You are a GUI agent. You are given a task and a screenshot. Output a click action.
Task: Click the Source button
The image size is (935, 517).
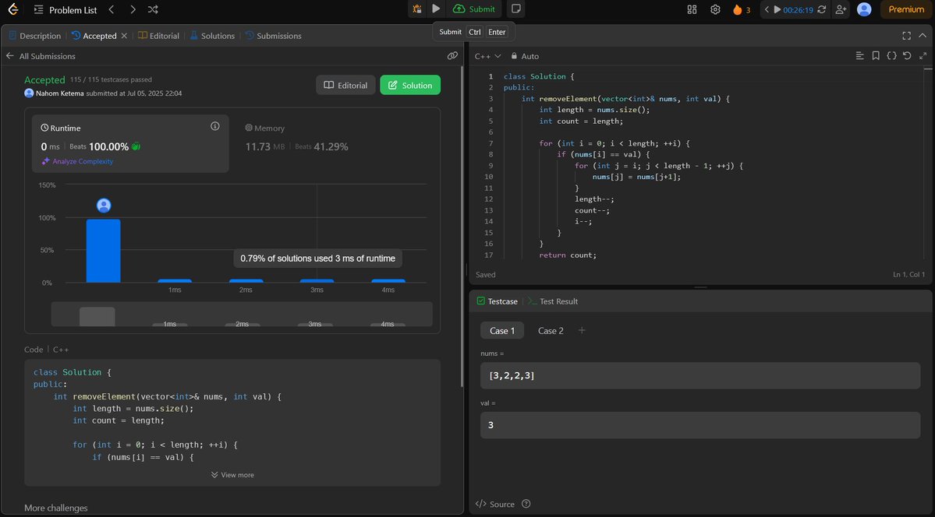pyautogui.click(x=495, y=504)
